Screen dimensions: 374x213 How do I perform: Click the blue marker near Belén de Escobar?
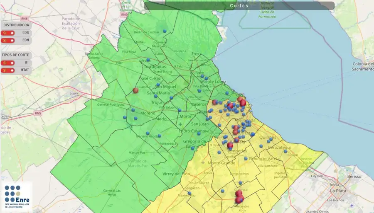tap(165, 31)
